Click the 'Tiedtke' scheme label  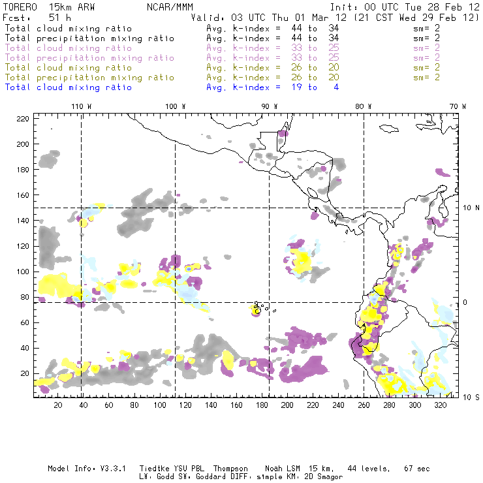click(154, 469)
